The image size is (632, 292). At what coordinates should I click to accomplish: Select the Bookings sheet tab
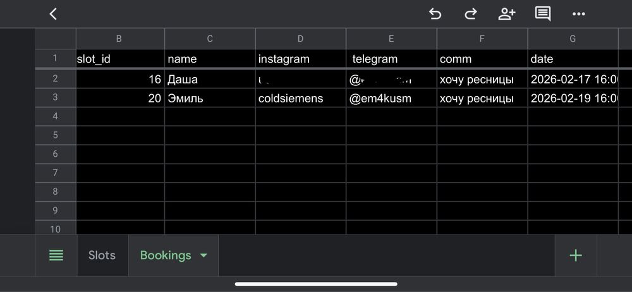click(x=166, y=255)
